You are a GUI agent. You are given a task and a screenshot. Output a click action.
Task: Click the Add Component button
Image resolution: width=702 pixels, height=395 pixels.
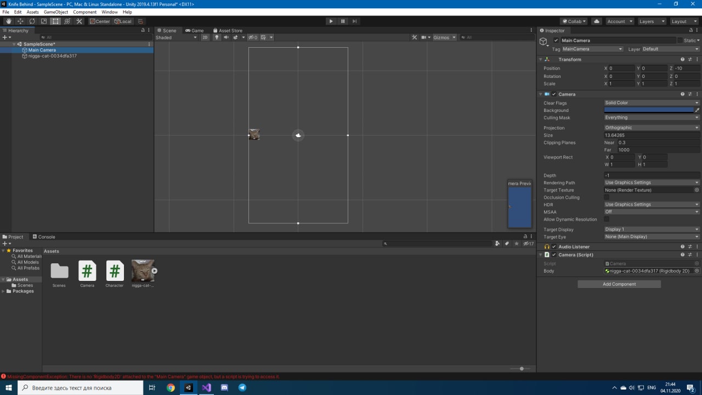[x=619, y=284]
